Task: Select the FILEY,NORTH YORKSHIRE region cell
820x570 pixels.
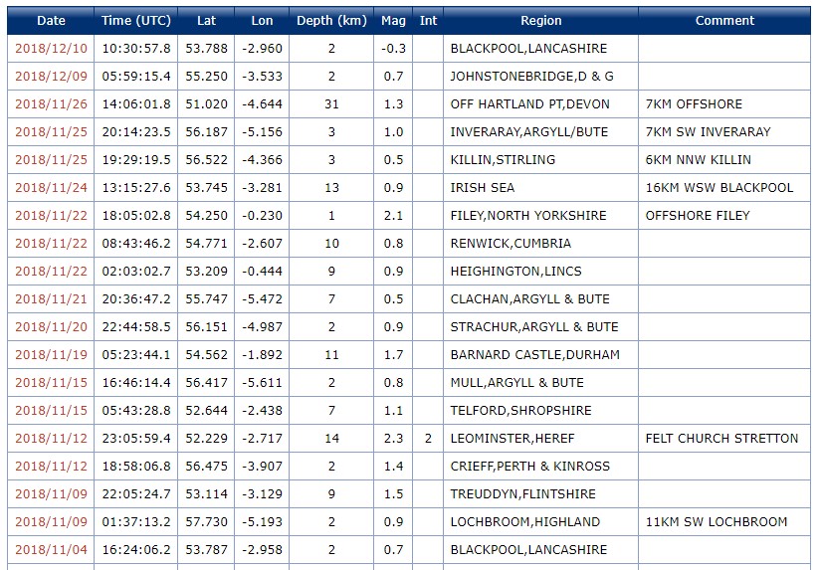Action: (x=527, y=216)
